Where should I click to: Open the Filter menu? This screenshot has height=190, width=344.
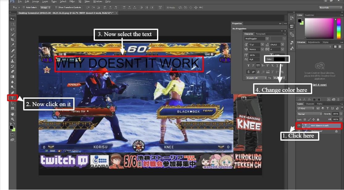tap(72, 1)
